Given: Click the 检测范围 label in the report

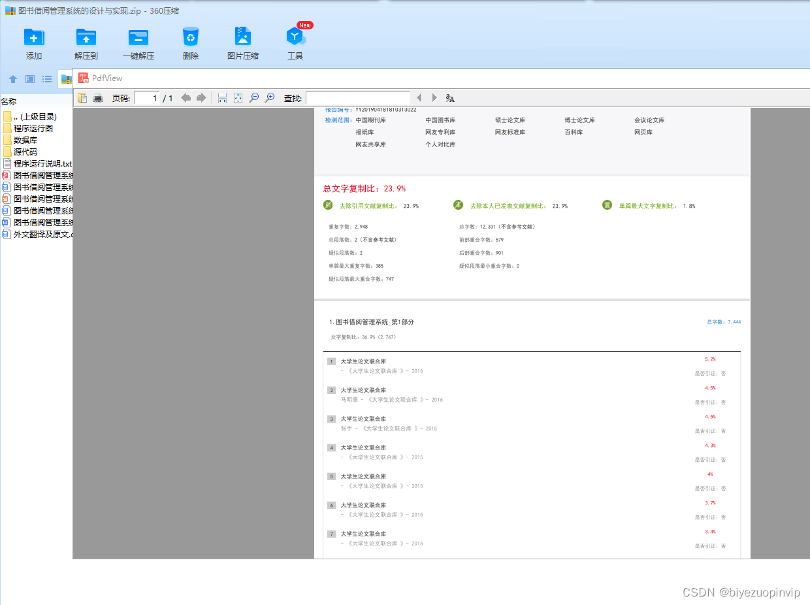Looking at the screenshot, I should coord(339,120).
